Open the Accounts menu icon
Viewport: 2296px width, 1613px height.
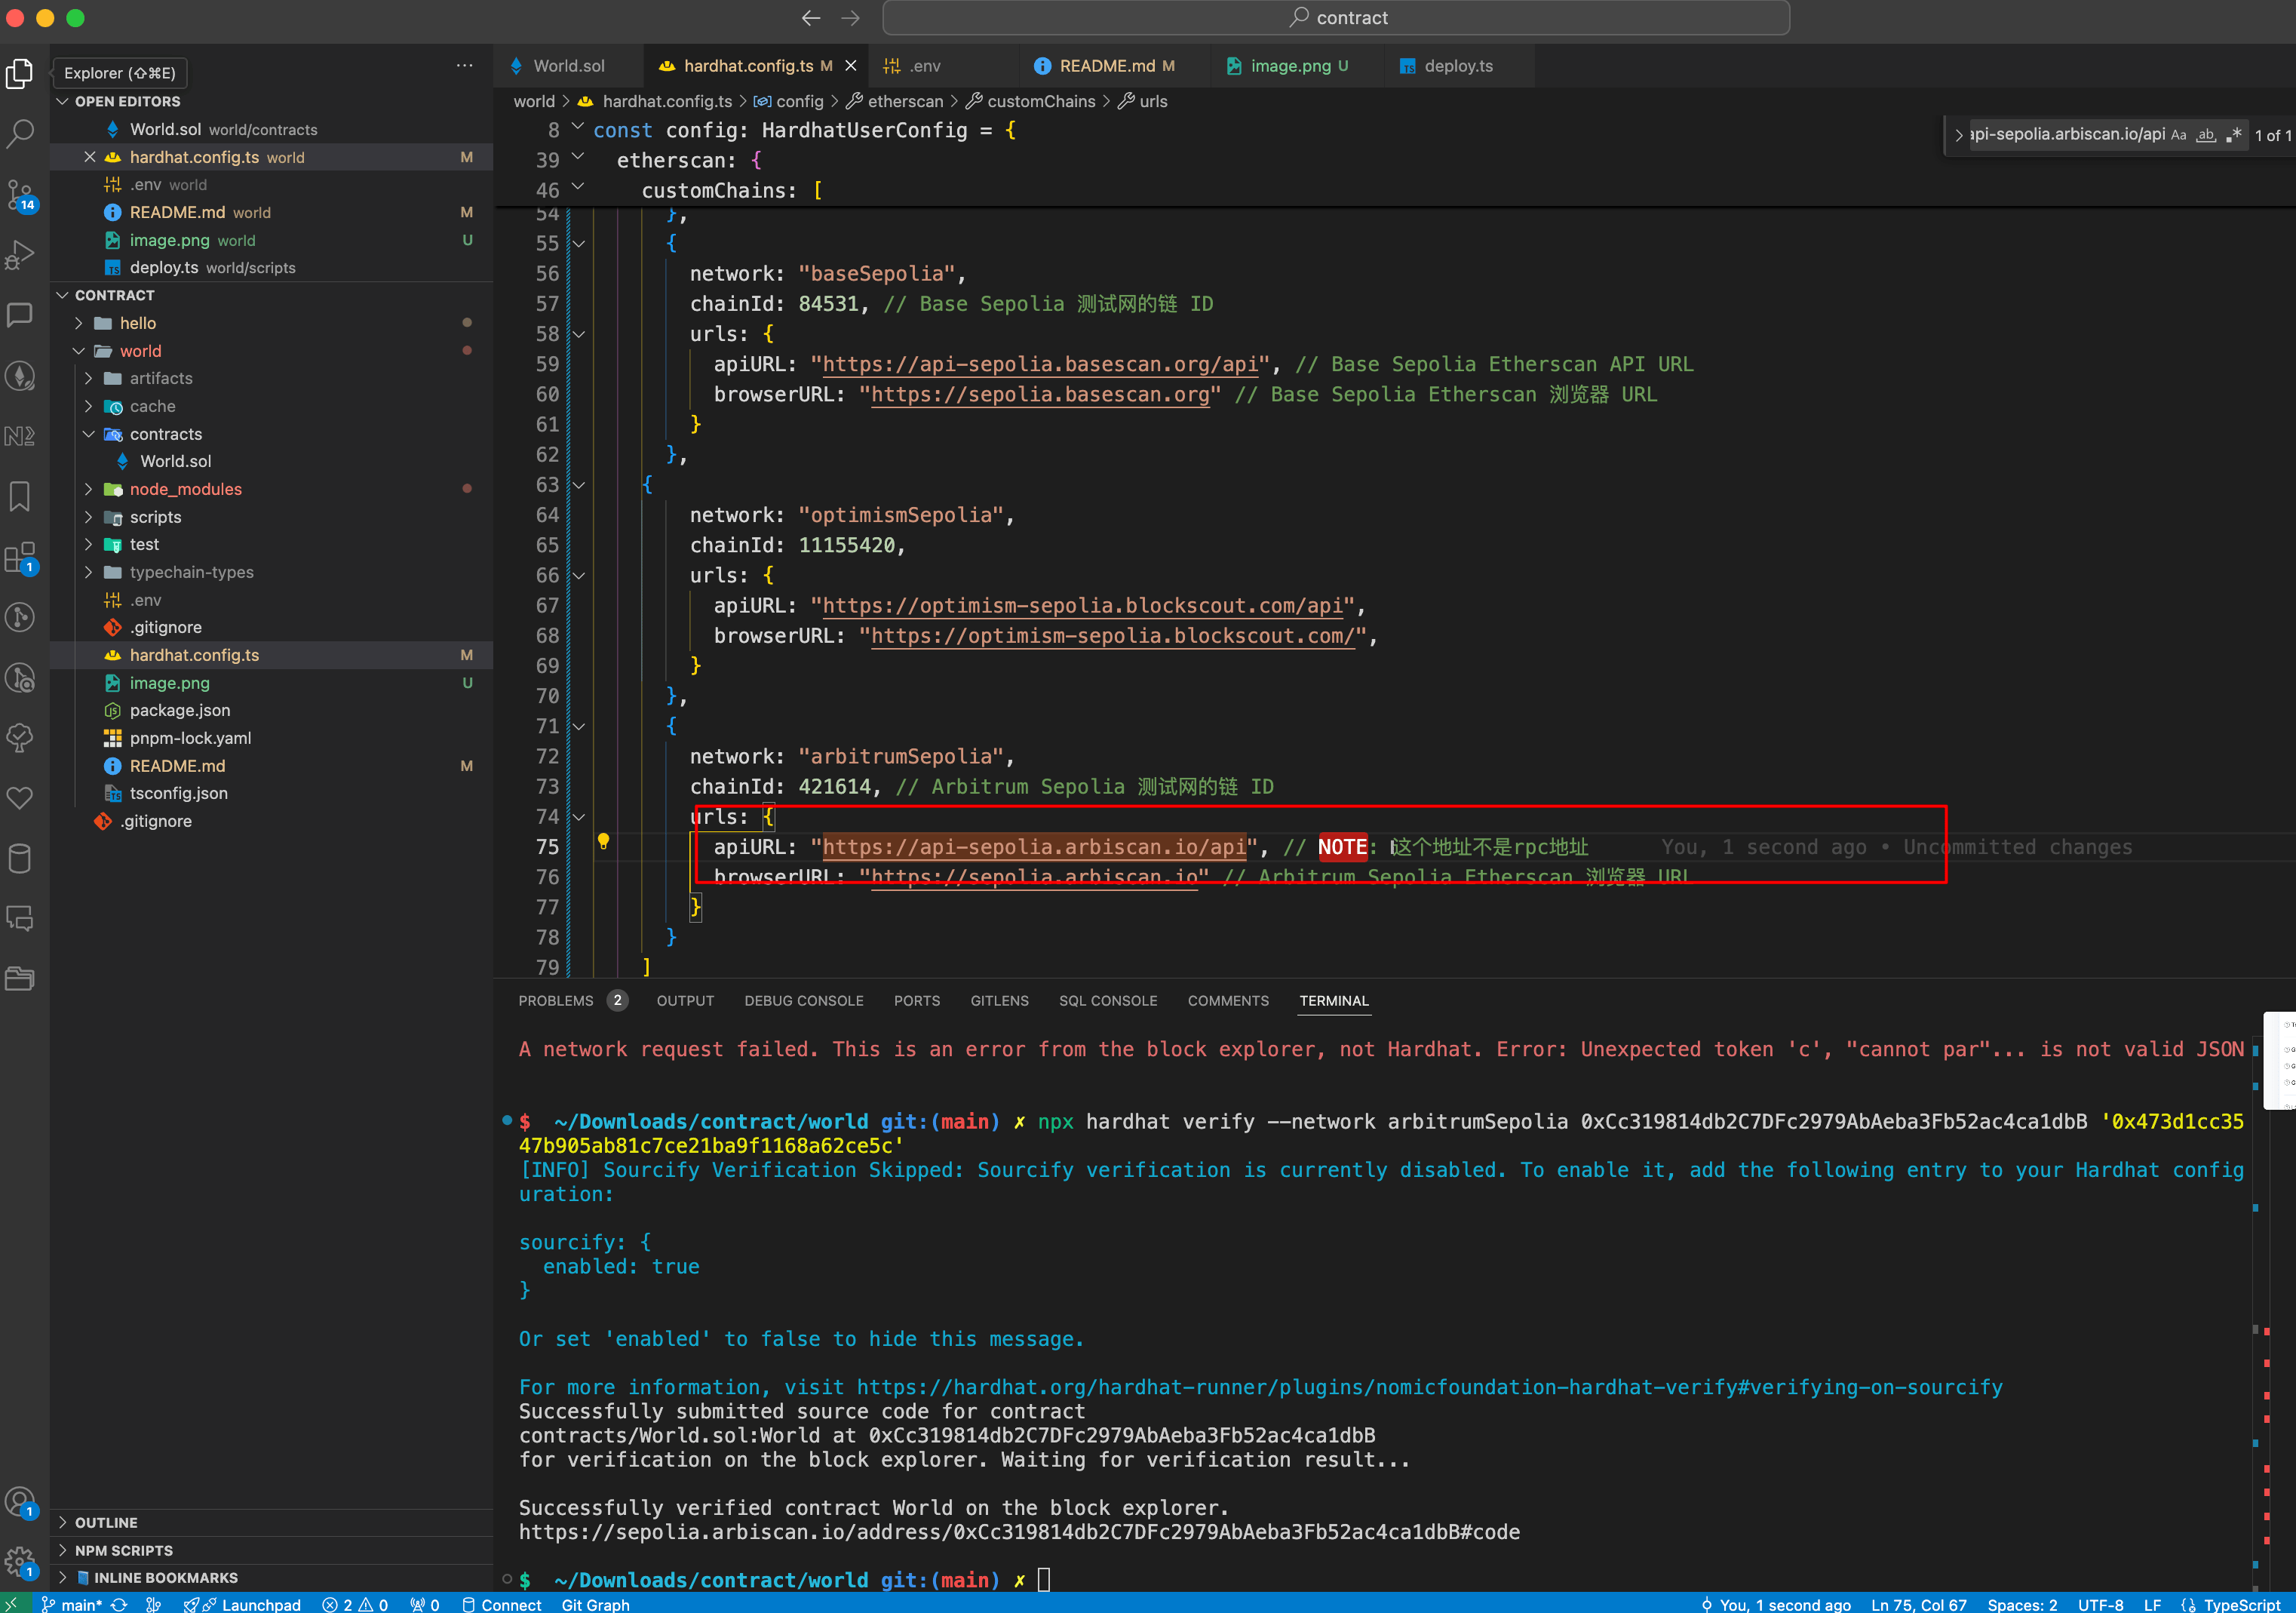(20, 1502)
